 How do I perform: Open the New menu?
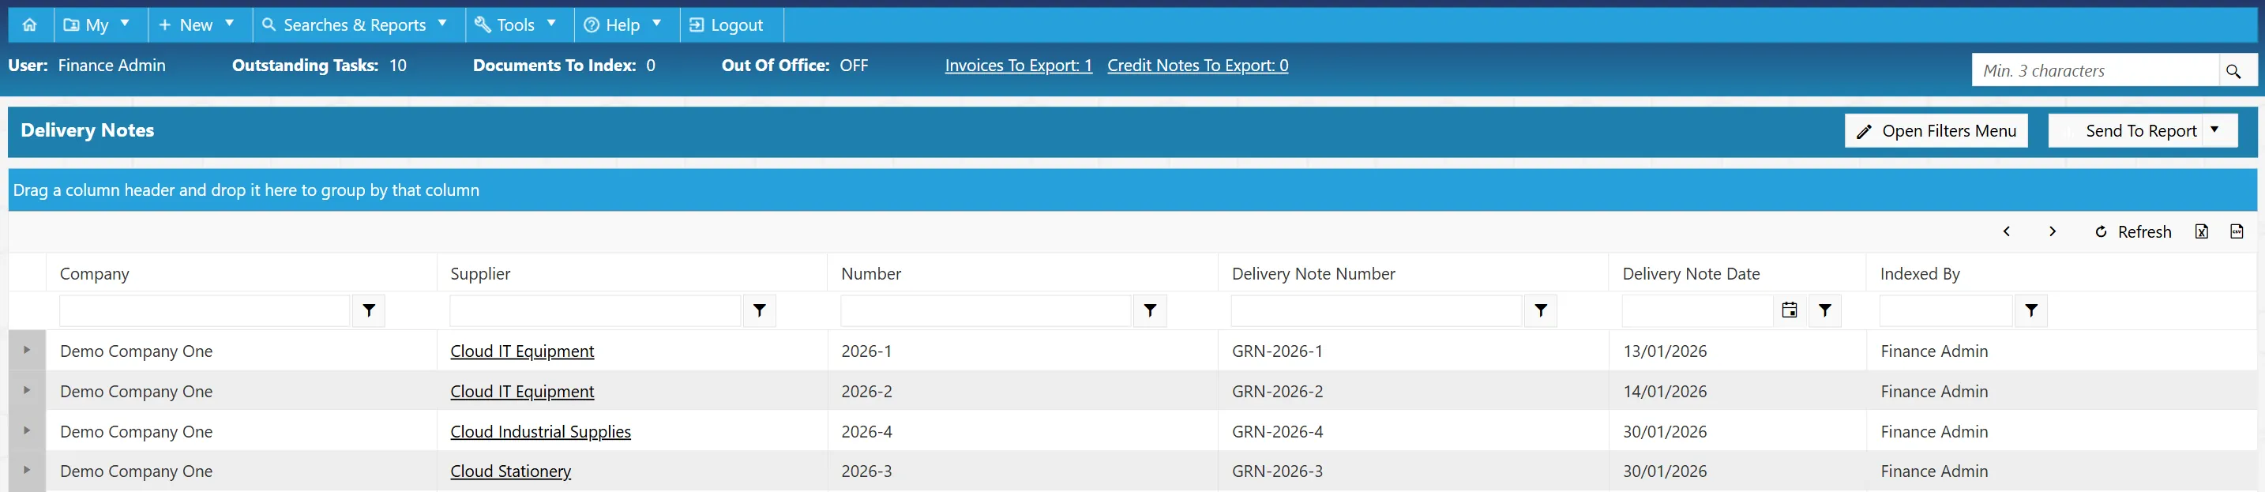196,24
